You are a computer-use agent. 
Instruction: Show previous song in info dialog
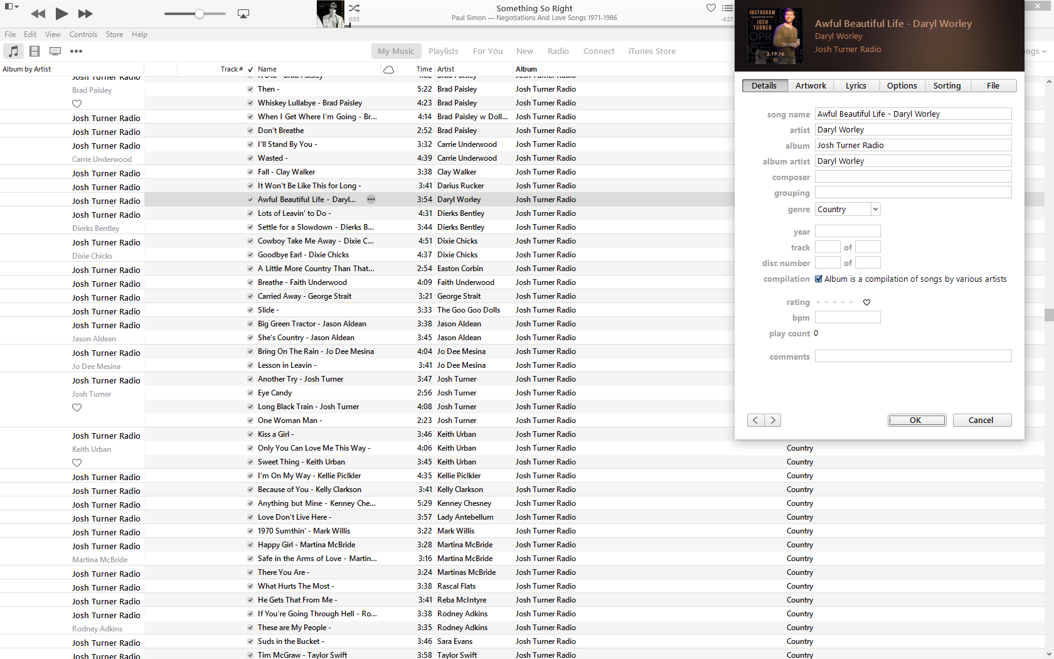tap(755, 421)
